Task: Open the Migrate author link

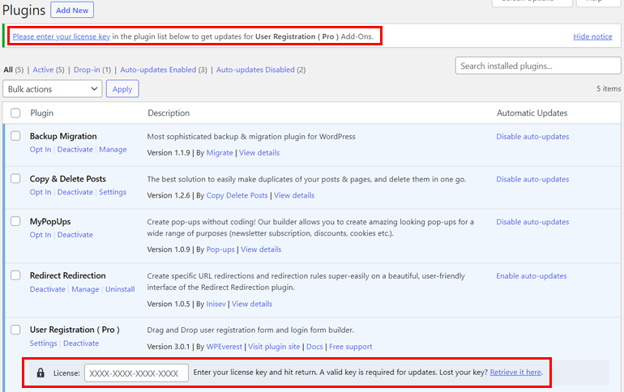Action: (x=220, y=152)
